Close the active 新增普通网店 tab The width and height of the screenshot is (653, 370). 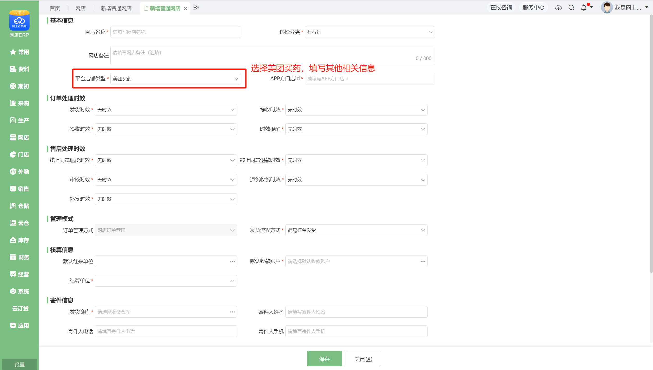[186, 9]
